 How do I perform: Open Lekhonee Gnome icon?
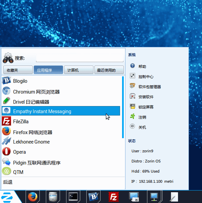coord(6,141)
